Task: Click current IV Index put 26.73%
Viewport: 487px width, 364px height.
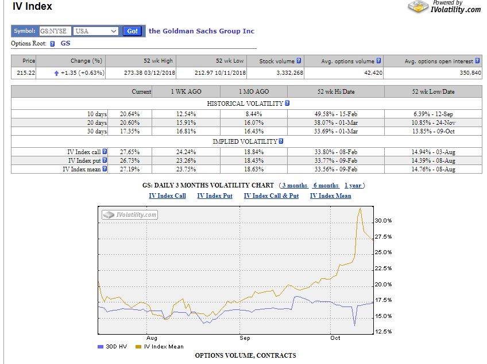Action: click(130, 160)
